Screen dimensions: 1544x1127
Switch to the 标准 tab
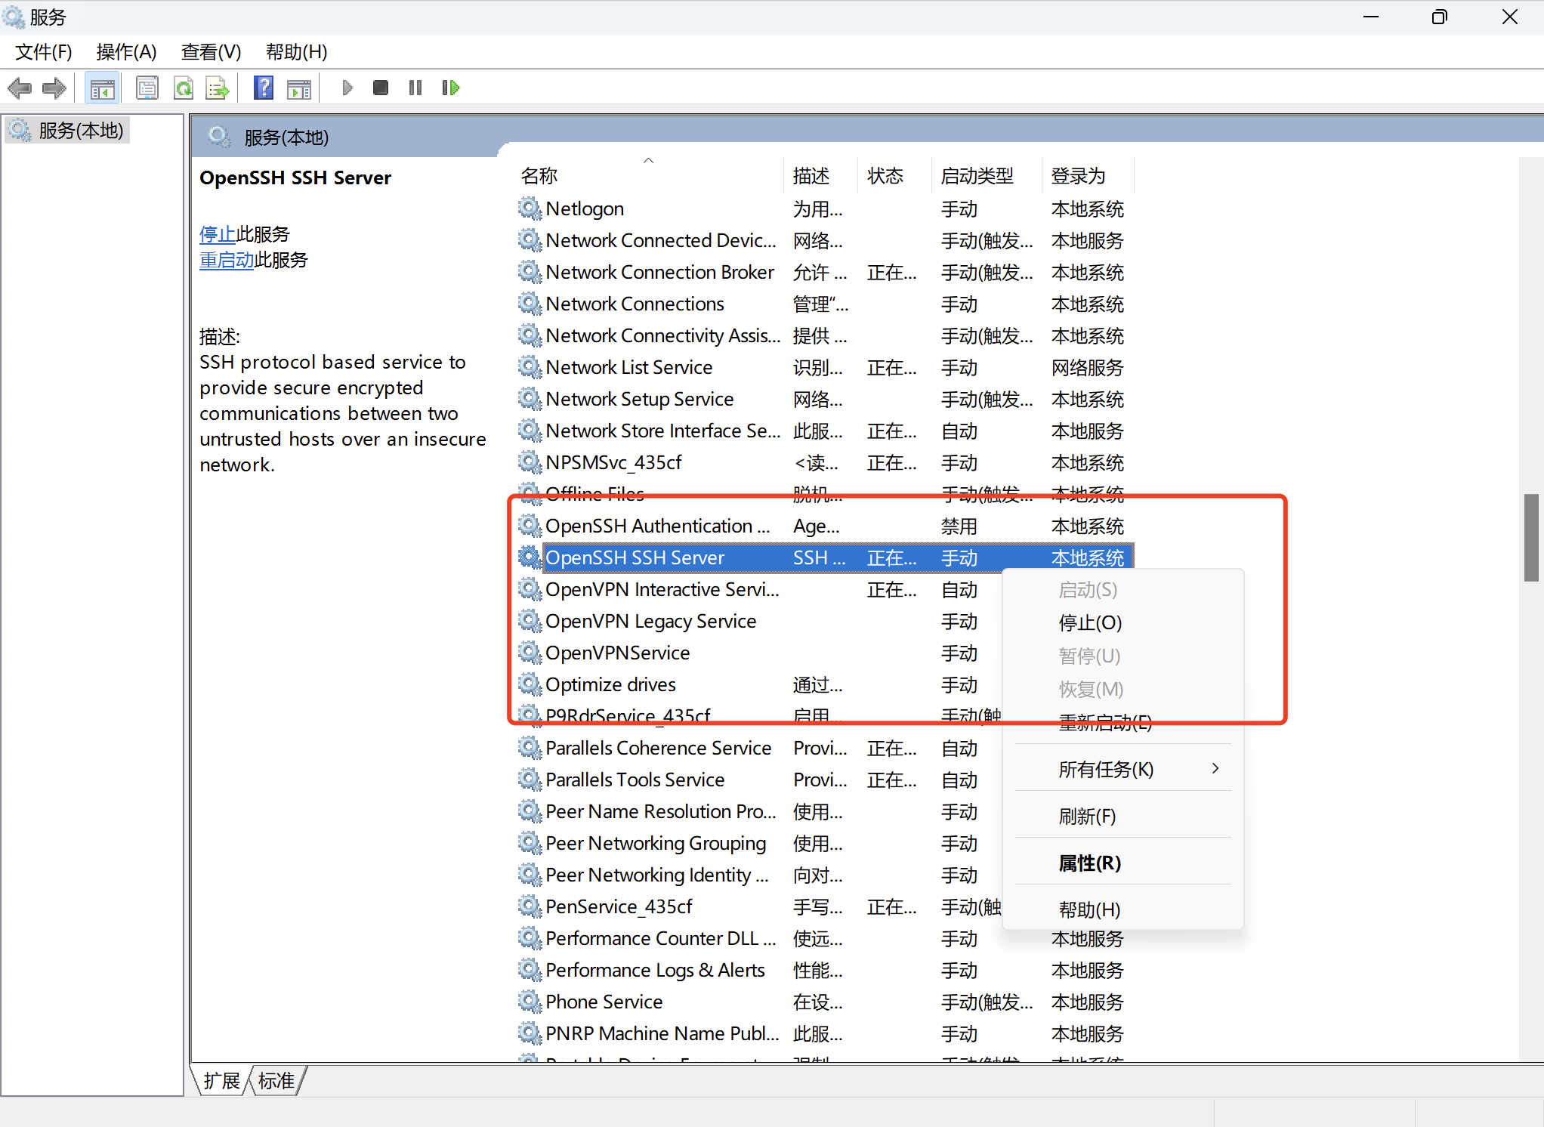pos(276,1081)
